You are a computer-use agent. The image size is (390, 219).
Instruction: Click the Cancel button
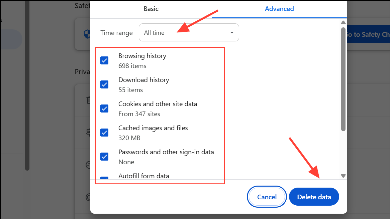point(267,197)
